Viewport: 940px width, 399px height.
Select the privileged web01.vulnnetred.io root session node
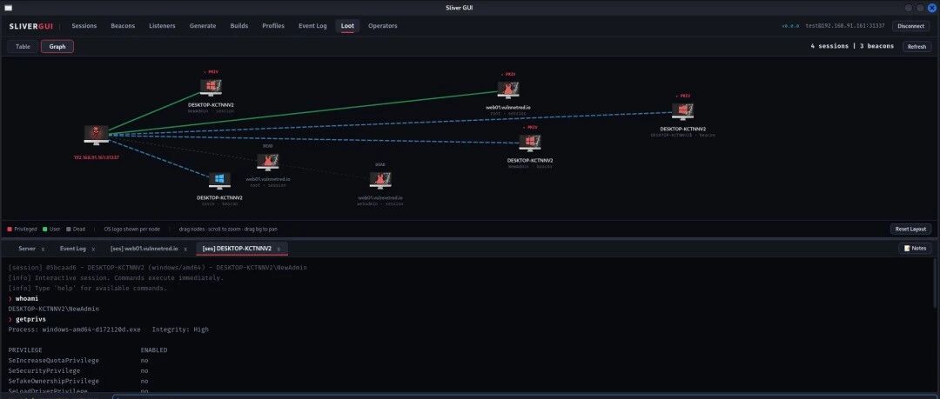coord(507,90)
